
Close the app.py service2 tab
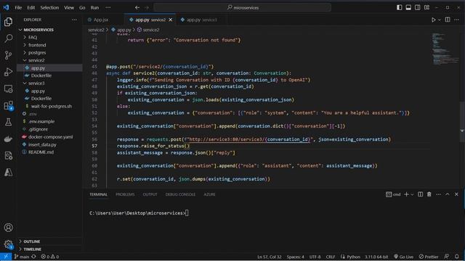click(x=171, y=20)
